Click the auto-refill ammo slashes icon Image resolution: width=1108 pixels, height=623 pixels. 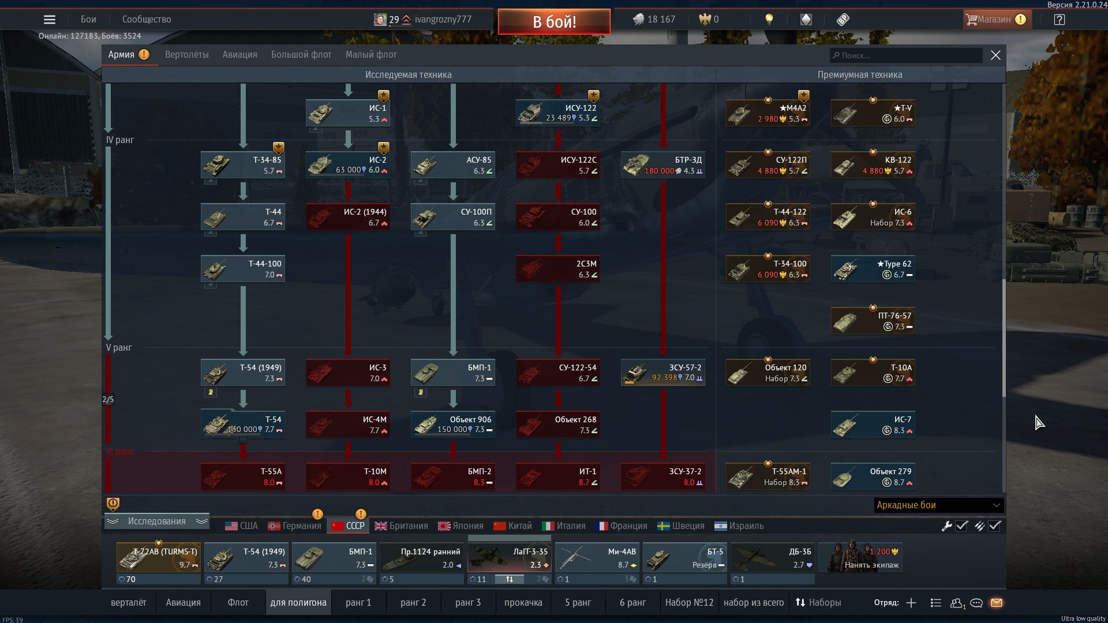tap(979, 526)
